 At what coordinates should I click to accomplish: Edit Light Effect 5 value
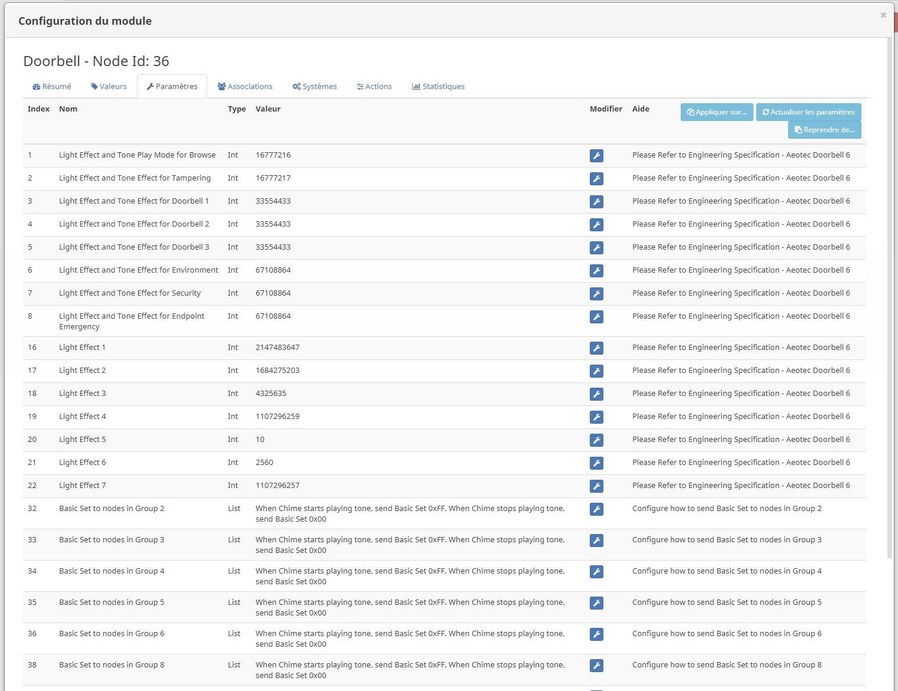(596, 440)
